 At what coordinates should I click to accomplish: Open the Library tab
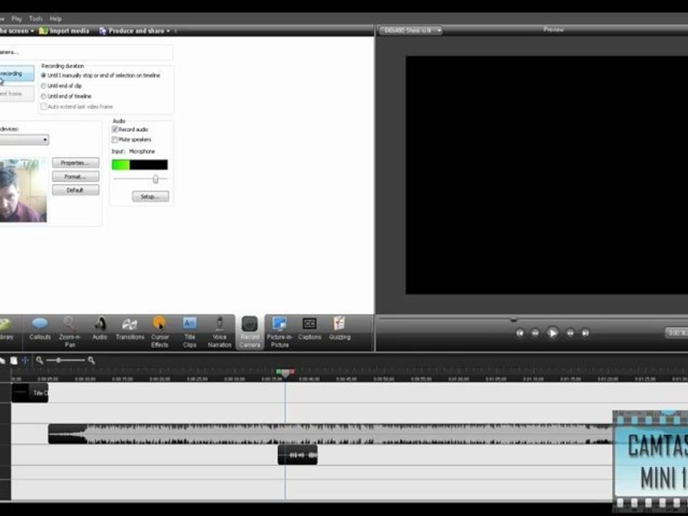tap(5, 329)
